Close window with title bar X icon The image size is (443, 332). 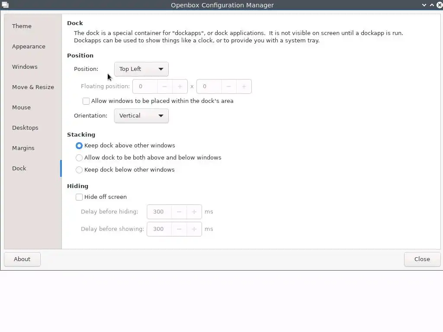tap(440, 5)
